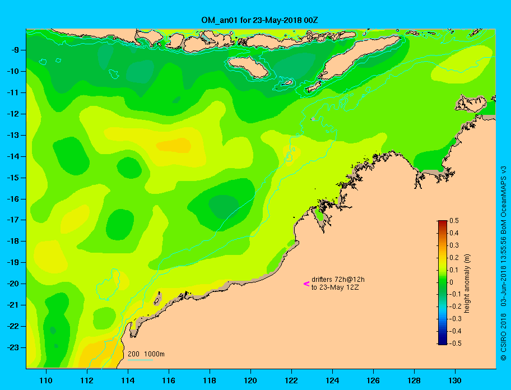511x390 pixels.
Task: Click the '200 1000m' isobath legend label
Action: click(x=146, y=354)
